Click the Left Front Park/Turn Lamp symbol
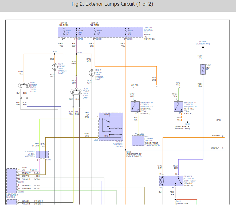The width and height of the screenshot is (236, 212). (x=23, y=86)
